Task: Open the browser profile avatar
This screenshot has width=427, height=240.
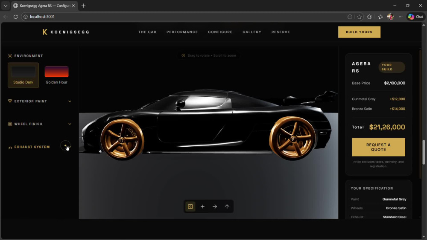Action: (x=390, y=17)
